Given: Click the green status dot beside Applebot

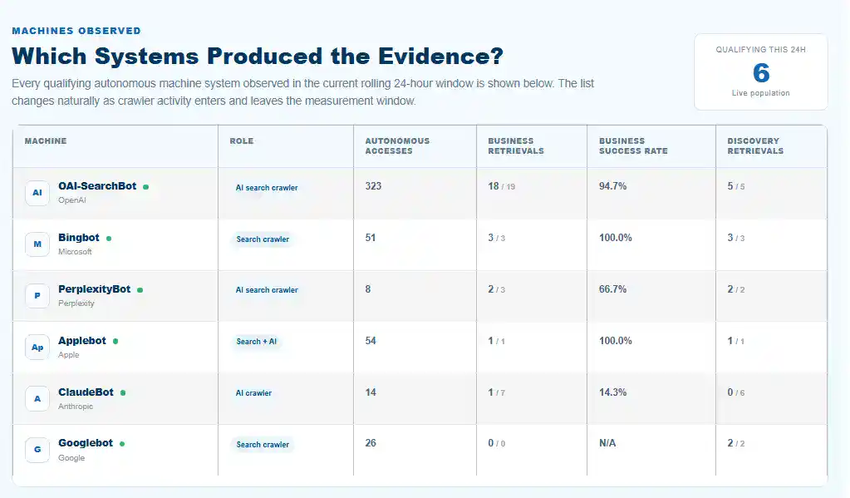Looking at the screenshot, I should click(115, 341).
